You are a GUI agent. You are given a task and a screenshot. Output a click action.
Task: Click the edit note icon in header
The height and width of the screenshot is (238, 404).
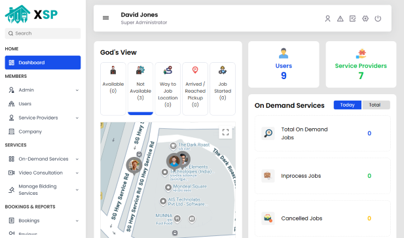[352, 18]
